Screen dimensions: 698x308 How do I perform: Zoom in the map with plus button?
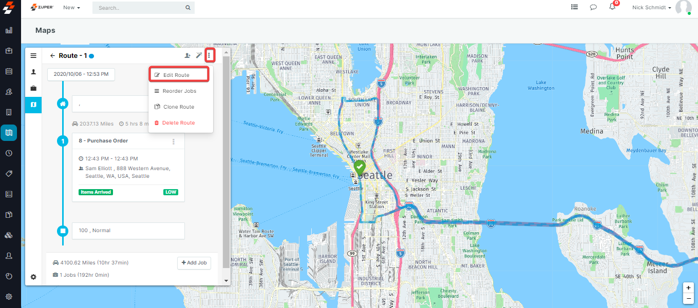[x=688, y=288]
